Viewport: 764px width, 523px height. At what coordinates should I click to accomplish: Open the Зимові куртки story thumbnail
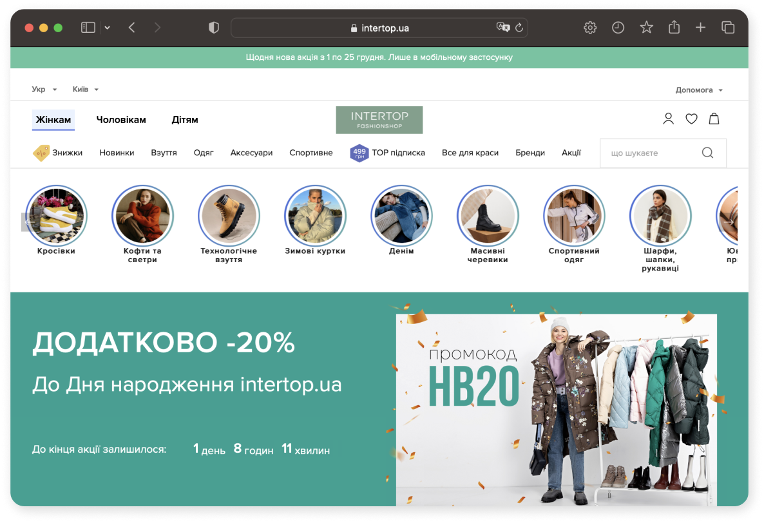[315, 216]
